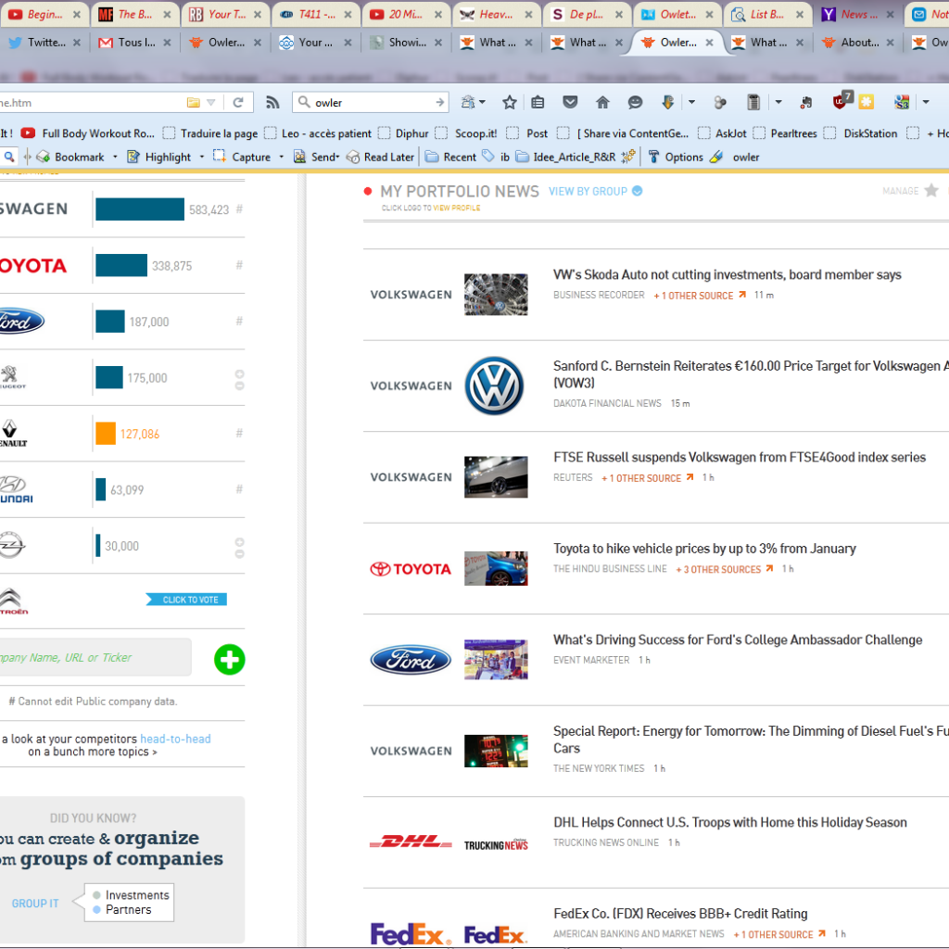Select the Investments group option
This screenshot has width=949, height=949.
click(x=131, y=894)
